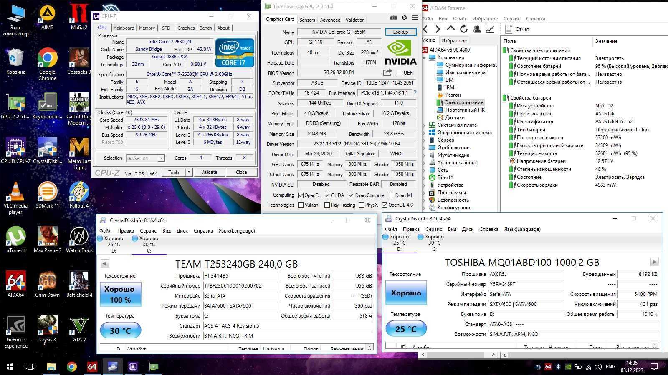The width and height of the screenshot is (668, 375).
Task: Click the Хорошо 100% health status button
Action: [x=120, y=294]
